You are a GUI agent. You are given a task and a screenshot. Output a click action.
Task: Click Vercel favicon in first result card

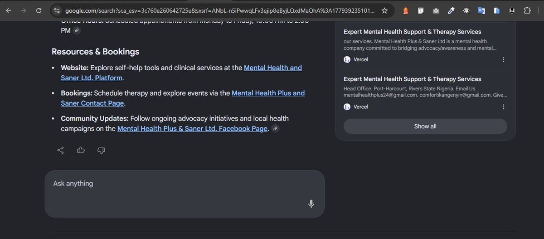point(347,59)
